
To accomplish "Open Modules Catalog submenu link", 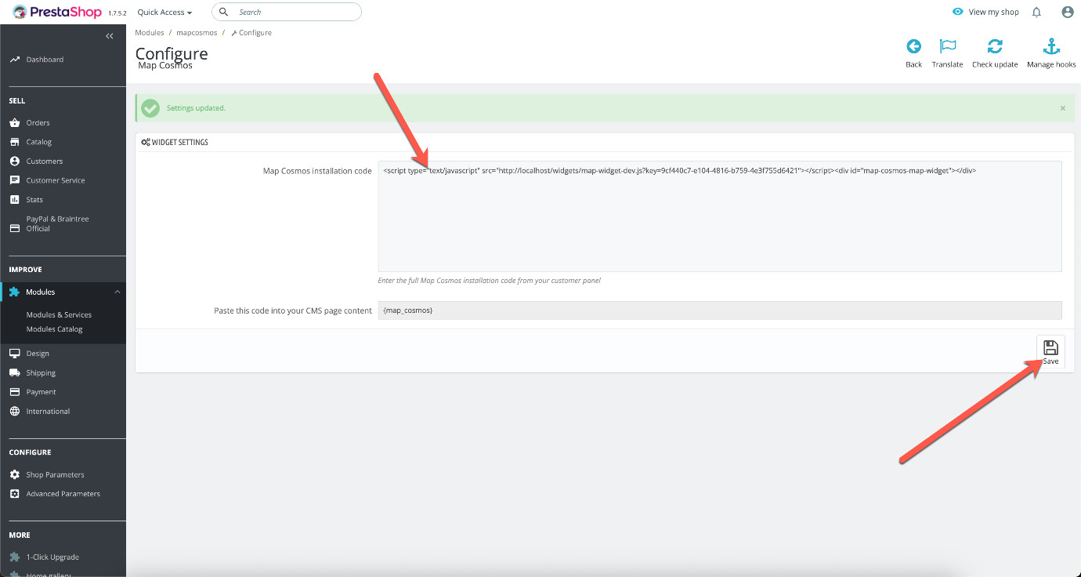I will [x=54, y=329].
